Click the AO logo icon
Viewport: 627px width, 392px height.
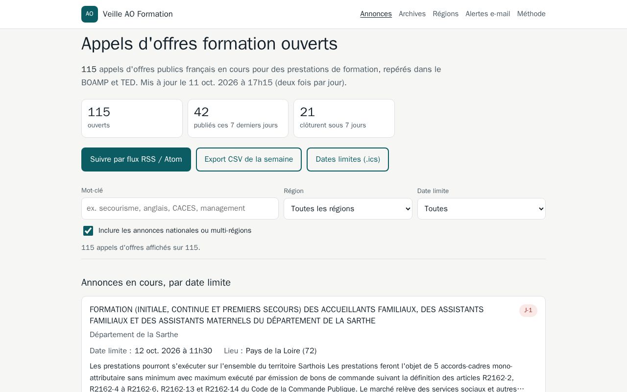[90, 14]
